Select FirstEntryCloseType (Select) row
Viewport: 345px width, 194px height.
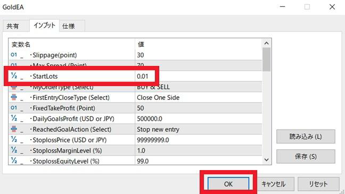coord(135,97)
